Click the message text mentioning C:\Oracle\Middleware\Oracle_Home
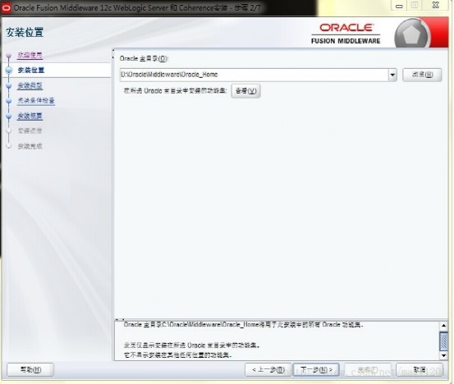The height and width of the screenshot is (384, 454). 243,325
